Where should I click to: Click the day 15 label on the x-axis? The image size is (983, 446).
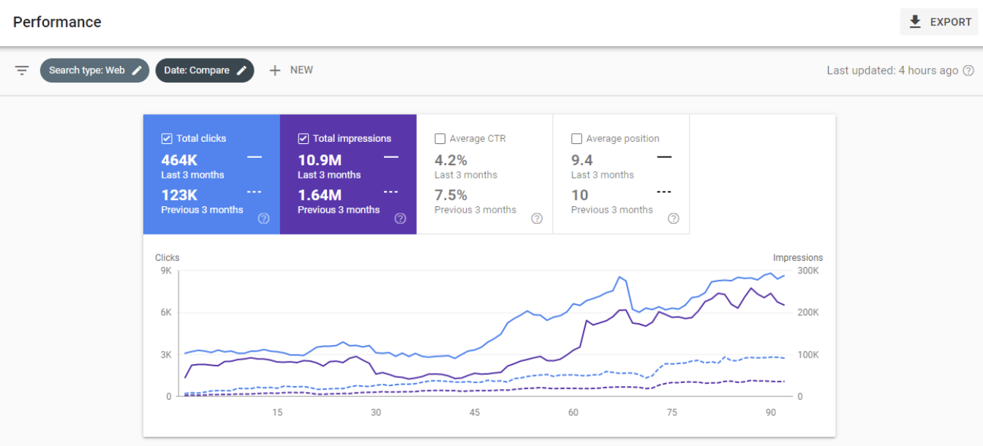click(277, 412)
